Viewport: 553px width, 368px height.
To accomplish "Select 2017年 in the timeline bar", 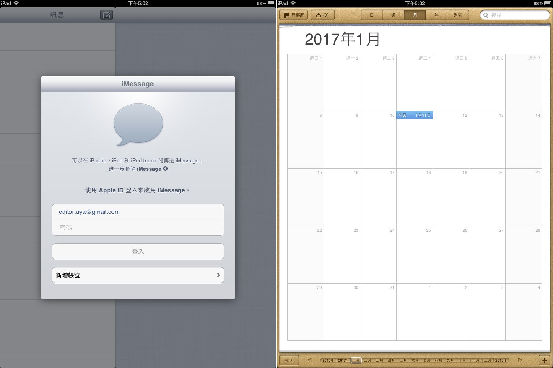I will click(x=343, y=360).
